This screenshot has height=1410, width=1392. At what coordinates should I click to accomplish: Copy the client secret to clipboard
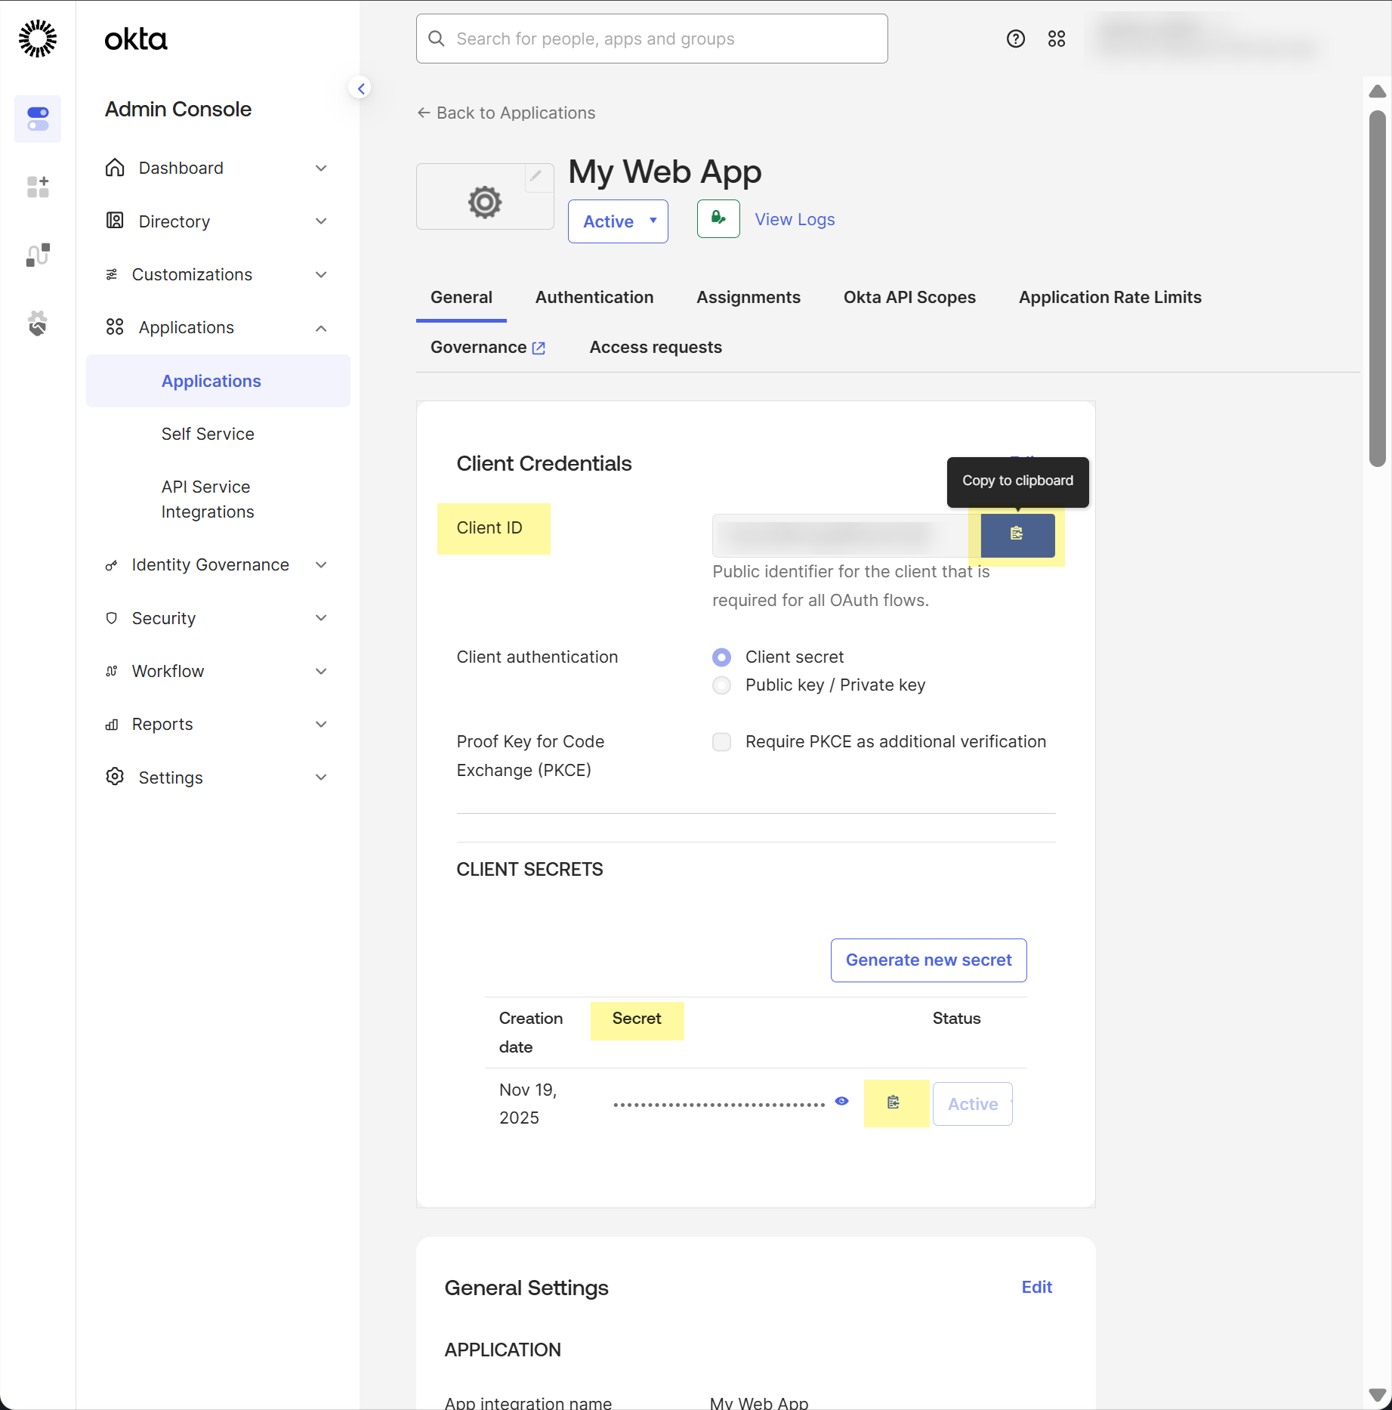[x=894, y=1102]
